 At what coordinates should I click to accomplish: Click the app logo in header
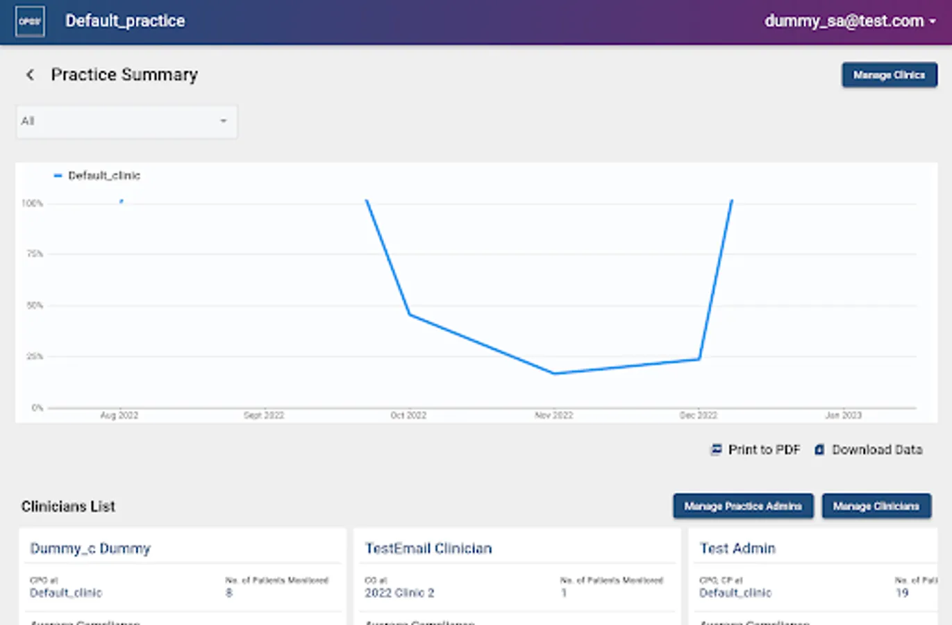(30, 22)
